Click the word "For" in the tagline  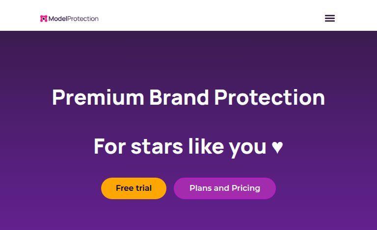click(x=109, y=146)
